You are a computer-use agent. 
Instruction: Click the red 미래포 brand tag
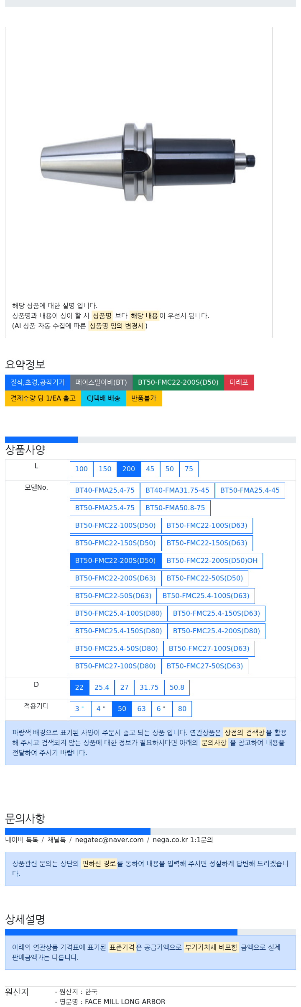point(239,382)
